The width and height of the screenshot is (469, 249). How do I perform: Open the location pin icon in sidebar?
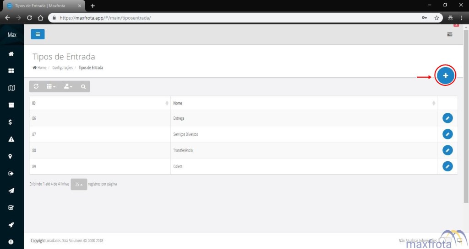(x=11, y=156)
